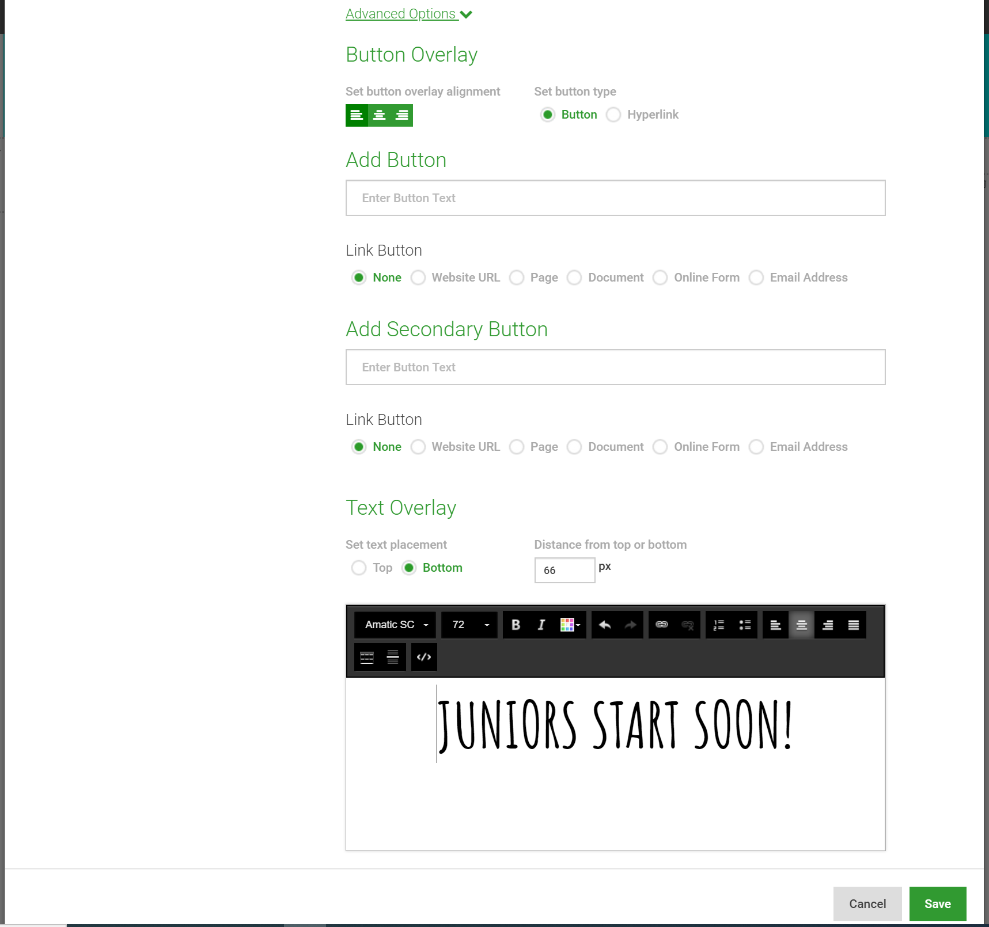Insert a link in the overlay text

[x=661, y=625]
